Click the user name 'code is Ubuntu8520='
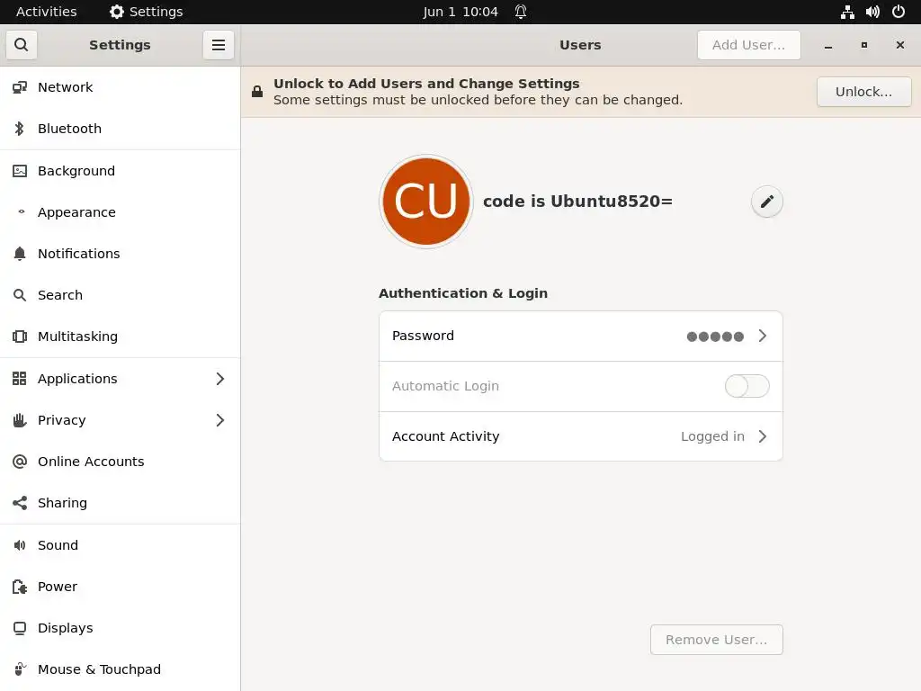 (577, 201)
